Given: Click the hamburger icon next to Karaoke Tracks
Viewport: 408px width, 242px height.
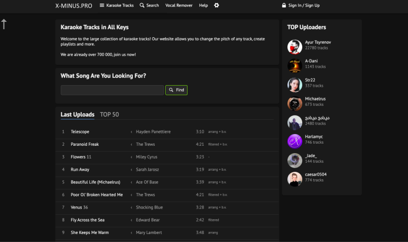Looking at the screenshot, I should coord(102,5).
